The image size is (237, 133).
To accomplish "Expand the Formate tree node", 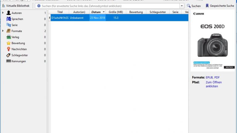I will pyautogui.click(x=3, y=31).
